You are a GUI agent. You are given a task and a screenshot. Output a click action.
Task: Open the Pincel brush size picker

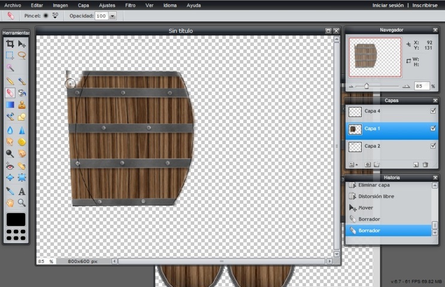[x=55, y=16]
